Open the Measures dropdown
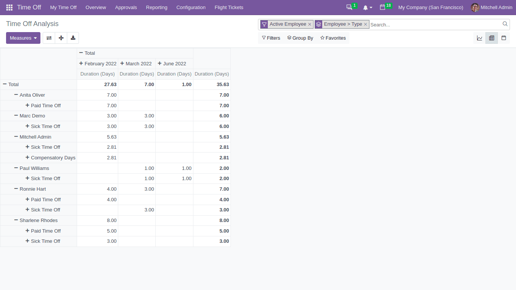 [23, 38]
